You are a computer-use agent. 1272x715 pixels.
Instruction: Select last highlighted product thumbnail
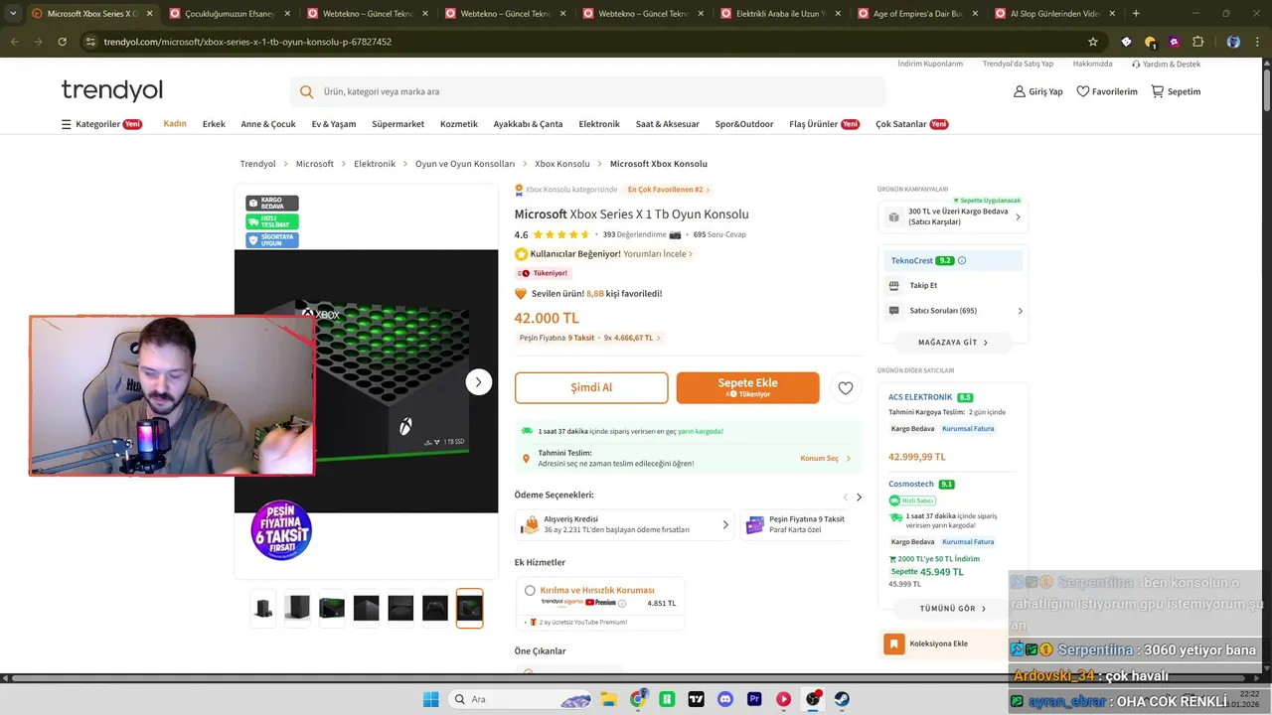(x=469, y=608)
